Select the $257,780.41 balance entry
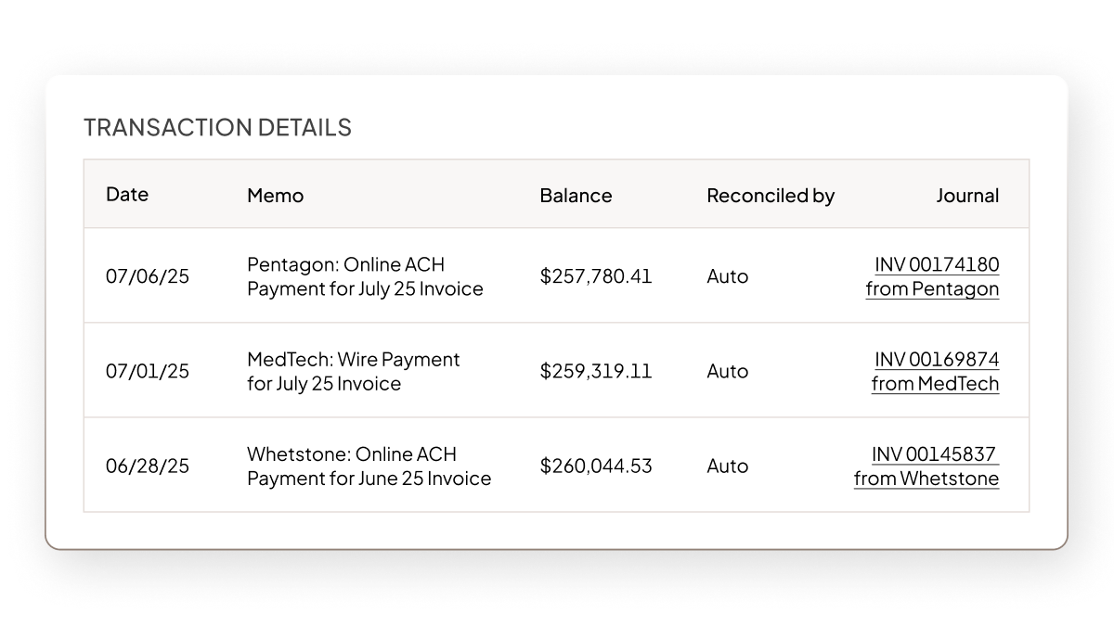This screenshot has width=1114, height=626. tap(596, 275)
